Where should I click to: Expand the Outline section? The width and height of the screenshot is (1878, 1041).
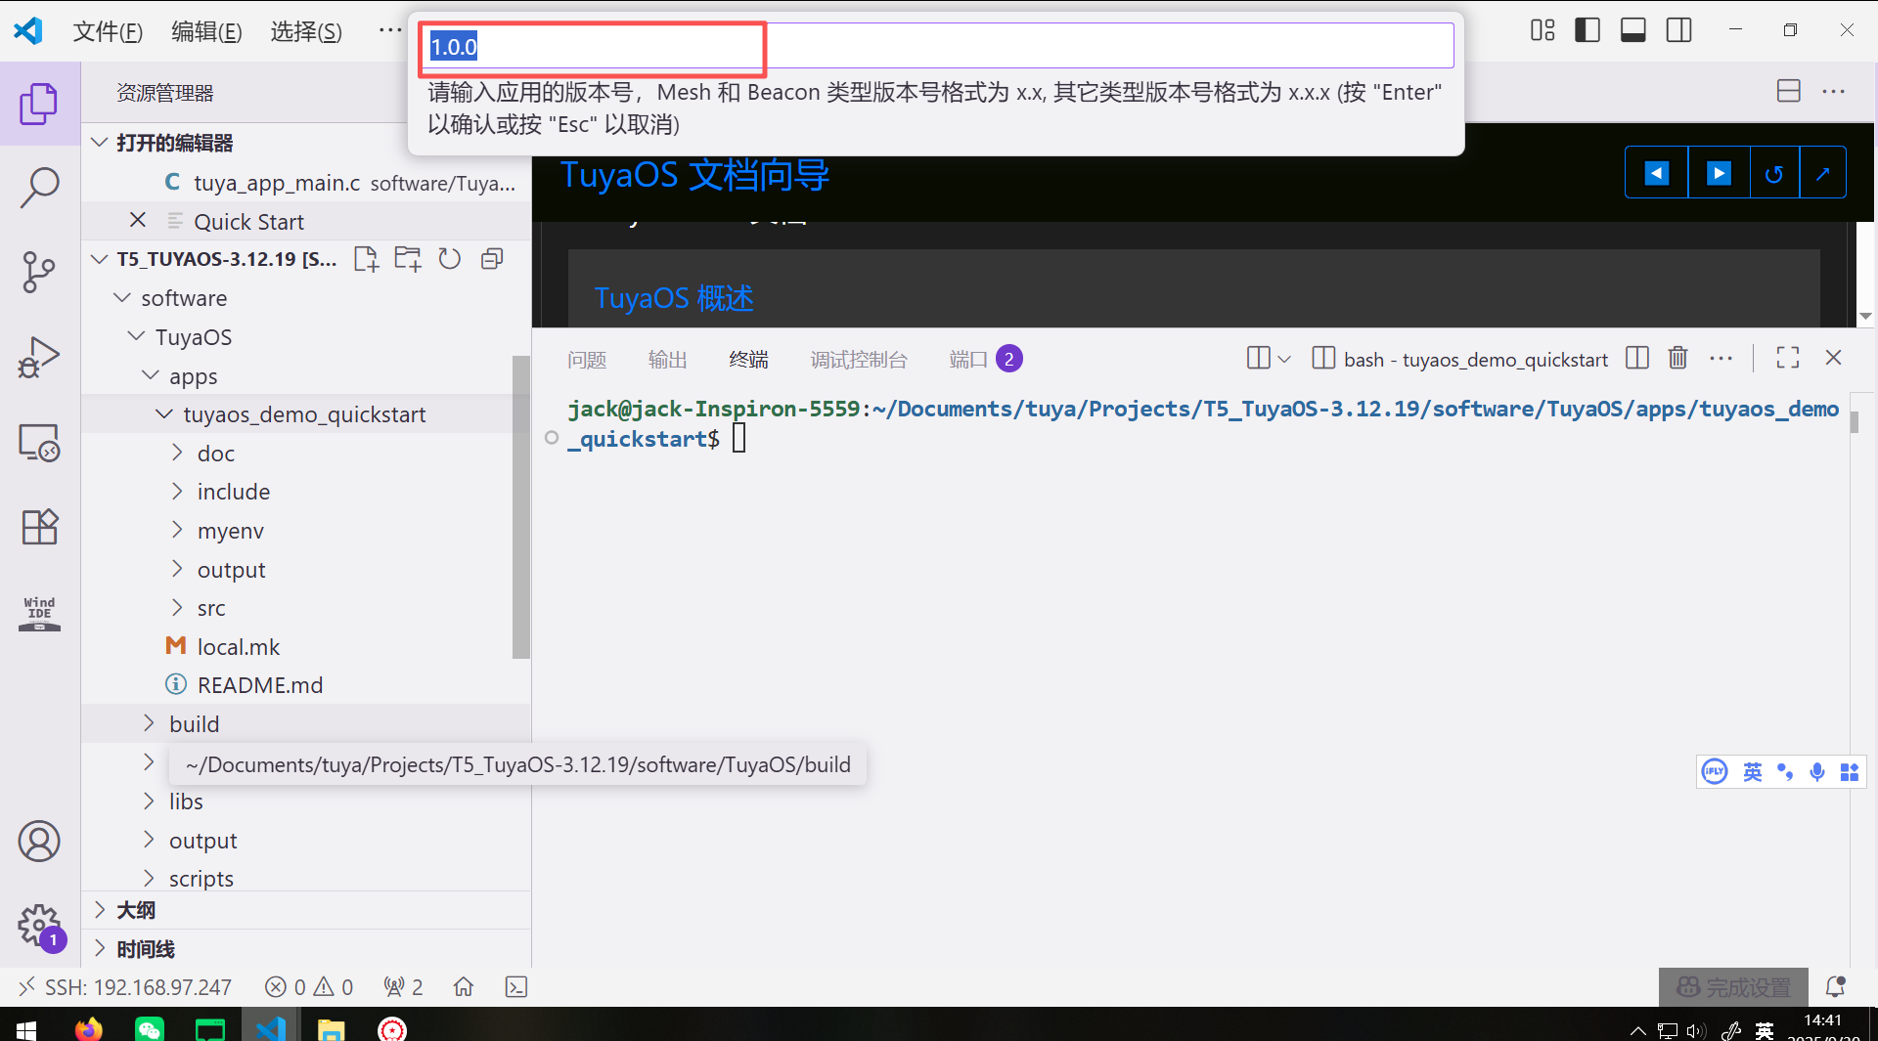[99, 910]
